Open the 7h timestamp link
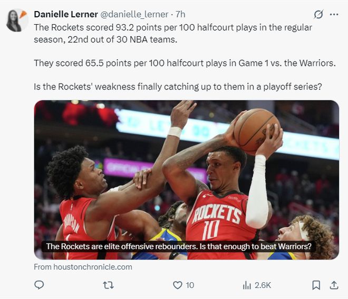 180,14
